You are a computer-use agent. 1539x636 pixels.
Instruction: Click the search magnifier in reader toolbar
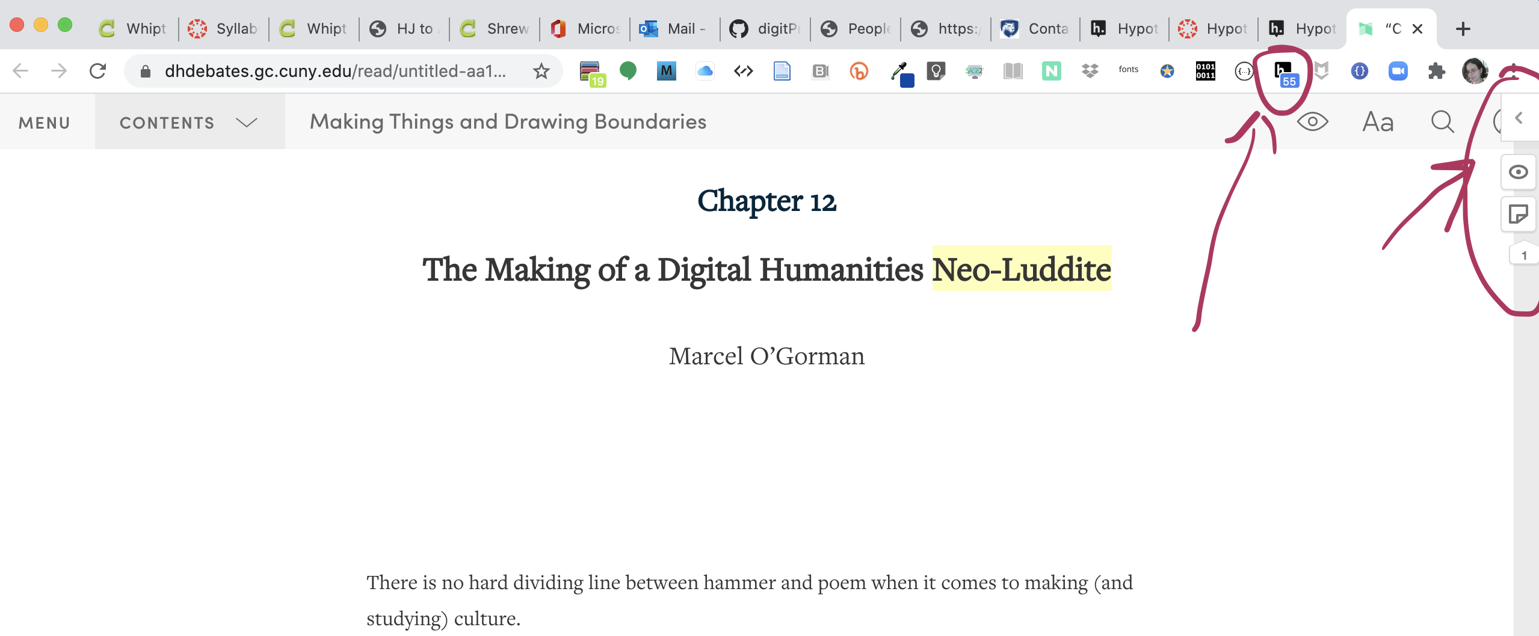tap(1442, 122)
